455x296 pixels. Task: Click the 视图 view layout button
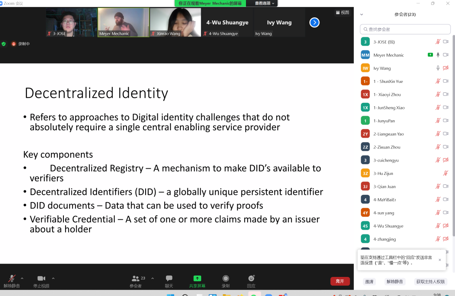click(x=342, y=12)
